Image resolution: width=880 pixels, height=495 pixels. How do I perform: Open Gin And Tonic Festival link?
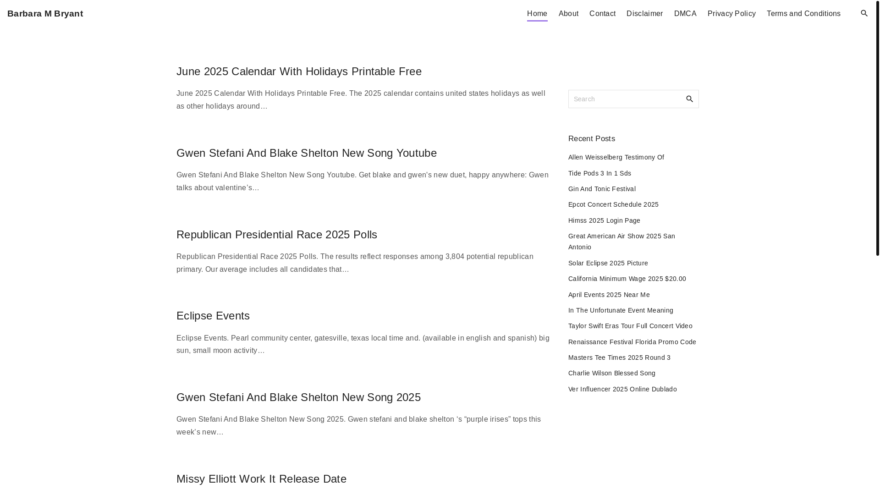pos(602,189)
